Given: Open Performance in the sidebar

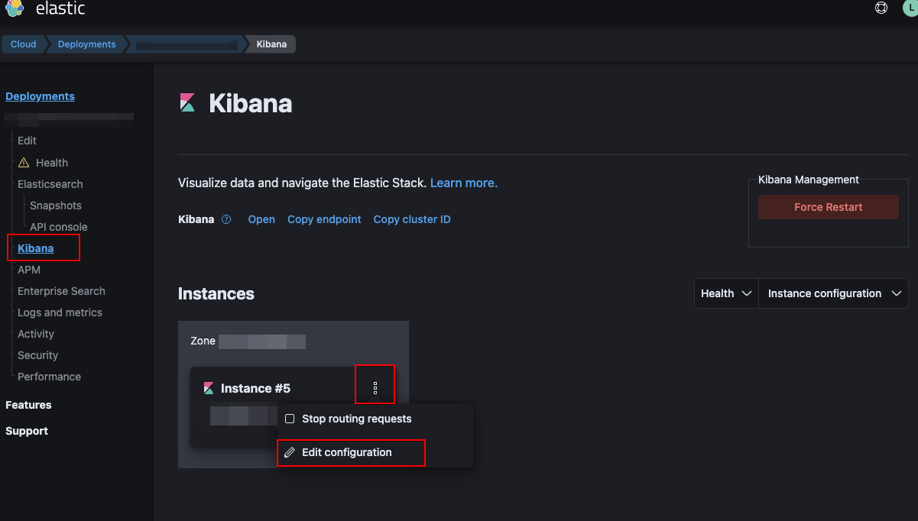Looking at the screenshot, I should pyautogui.click(x=49, y=377).
